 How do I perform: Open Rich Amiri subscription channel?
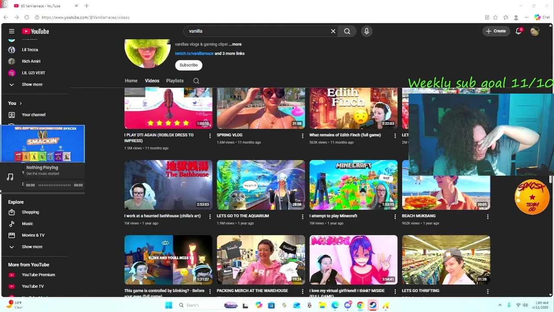tap(30, 62)
